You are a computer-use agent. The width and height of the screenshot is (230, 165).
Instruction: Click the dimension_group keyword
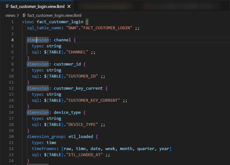click(45, 137)
